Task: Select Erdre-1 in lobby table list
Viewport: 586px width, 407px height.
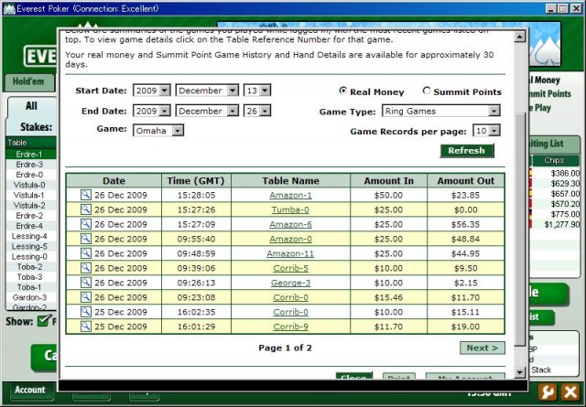Action: pyautogui.click(x=29, y=155)
